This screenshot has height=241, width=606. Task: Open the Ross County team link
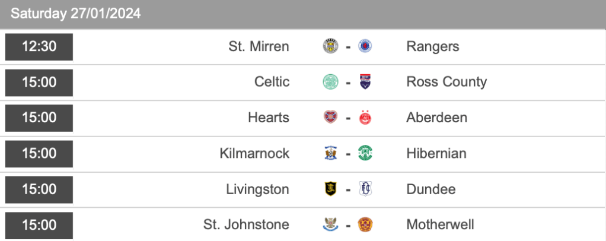[x=446, y=82]
